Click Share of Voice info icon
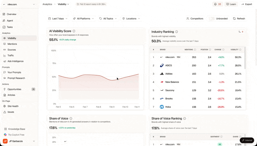 click(71, 118)
